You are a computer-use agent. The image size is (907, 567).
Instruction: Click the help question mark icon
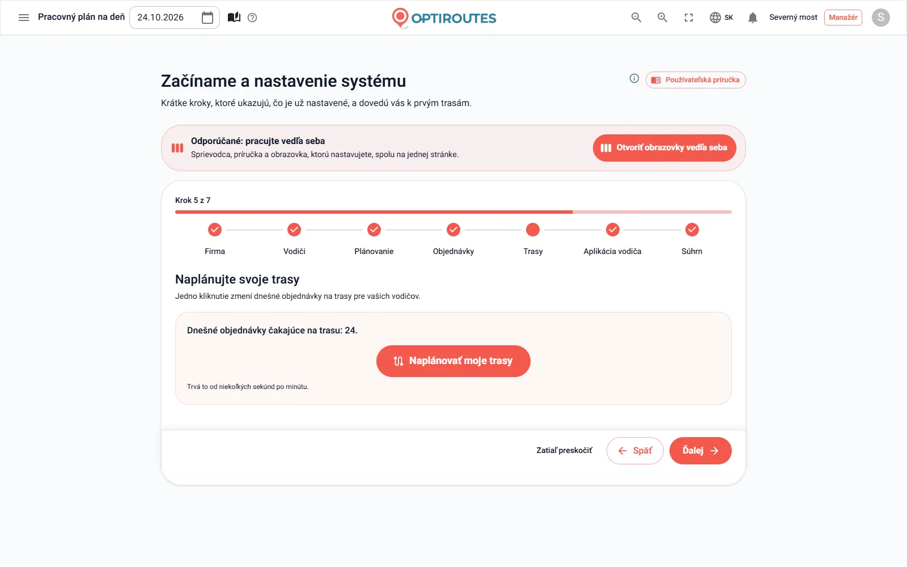pos(253,18)
